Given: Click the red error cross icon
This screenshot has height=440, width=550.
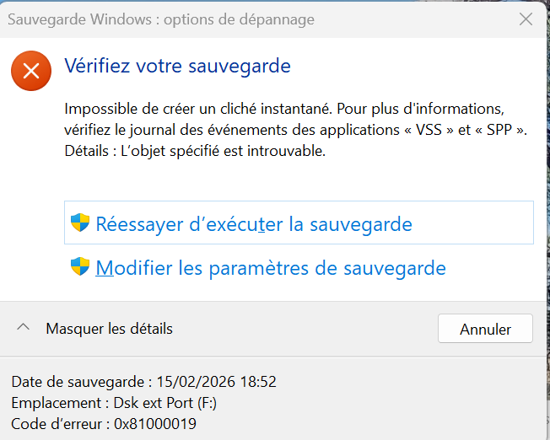Looking at the screenshot, I should click(x=31, y=70).
